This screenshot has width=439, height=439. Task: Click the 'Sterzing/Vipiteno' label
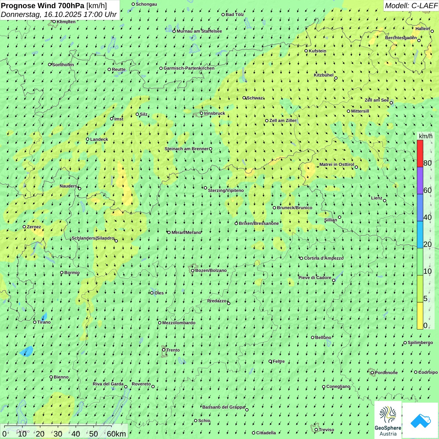pyautogui.click(x=226, y=190)
